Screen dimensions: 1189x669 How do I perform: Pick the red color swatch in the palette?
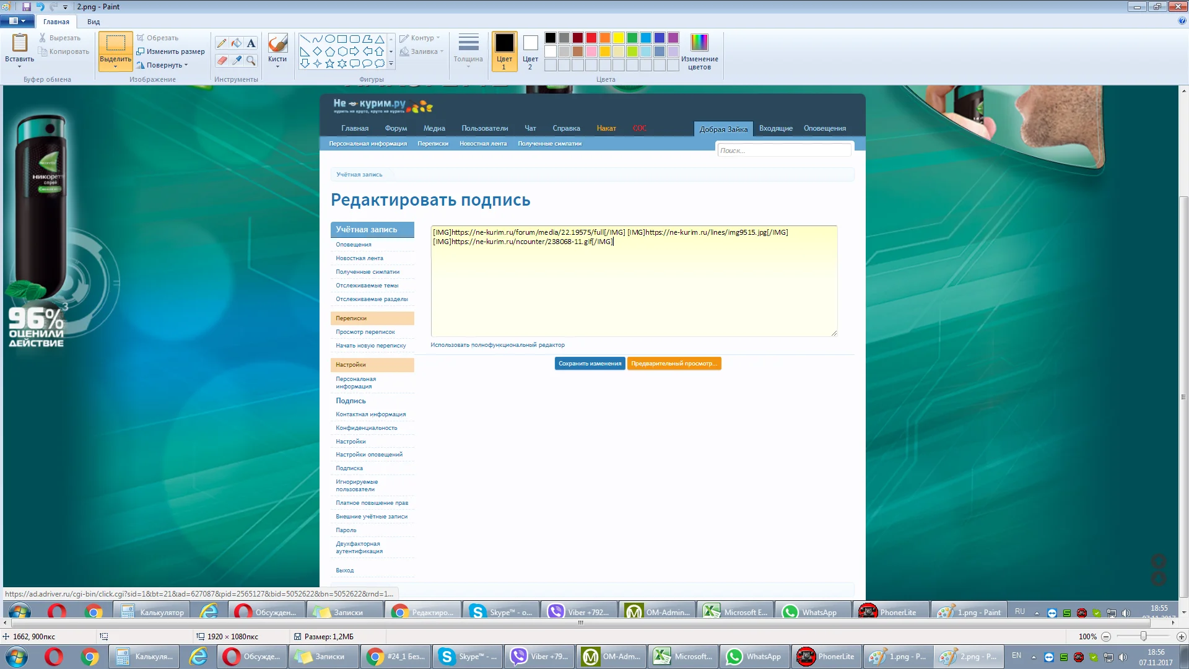tap(591, 38)
